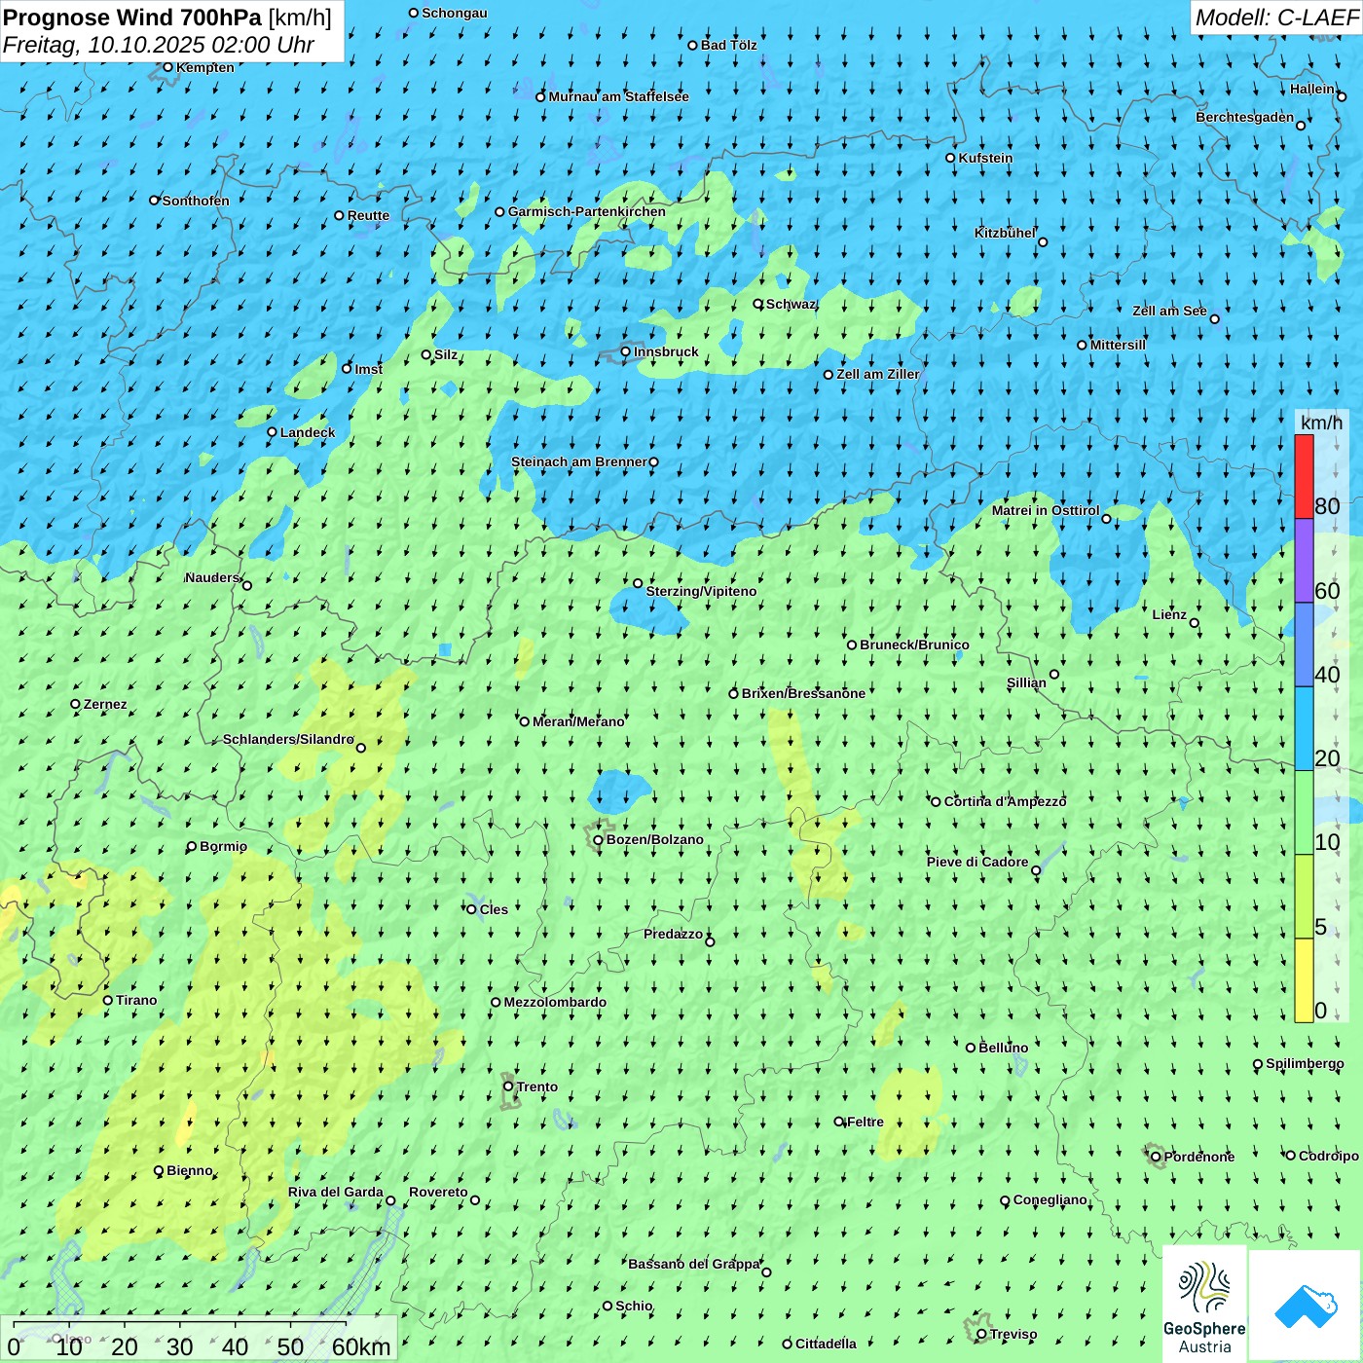Click the green 10 km/h legend color

point(1304,813)
